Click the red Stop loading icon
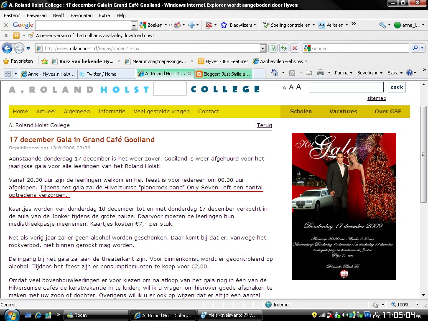The width and height of the screenshot is (428, 321). [295, 48]
